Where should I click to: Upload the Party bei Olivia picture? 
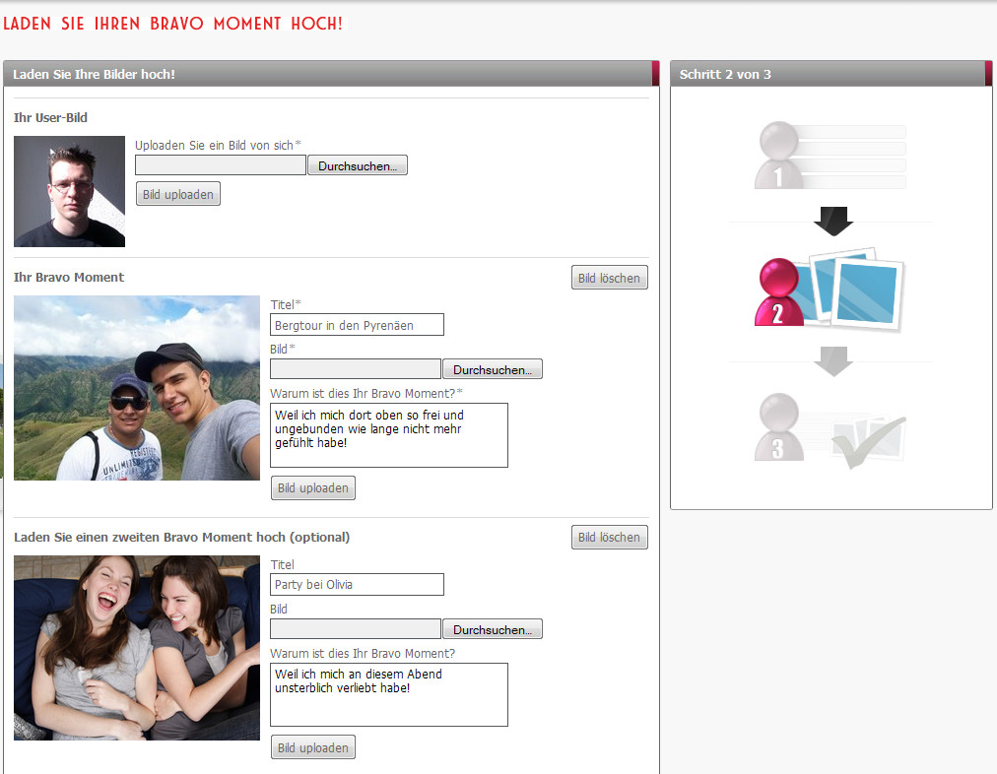click(313, 747)
